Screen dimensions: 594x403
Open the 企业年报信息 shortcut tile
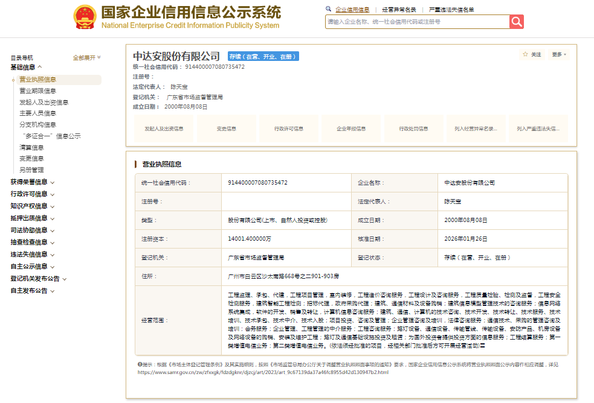352,129
